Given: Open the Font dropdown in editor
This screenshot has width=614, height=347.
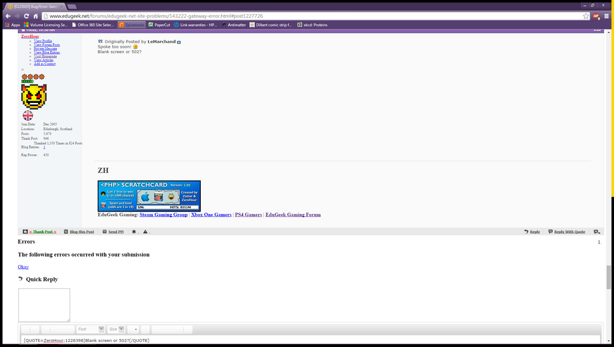Looking at the screenshot, I should click(x=90, y=329).
